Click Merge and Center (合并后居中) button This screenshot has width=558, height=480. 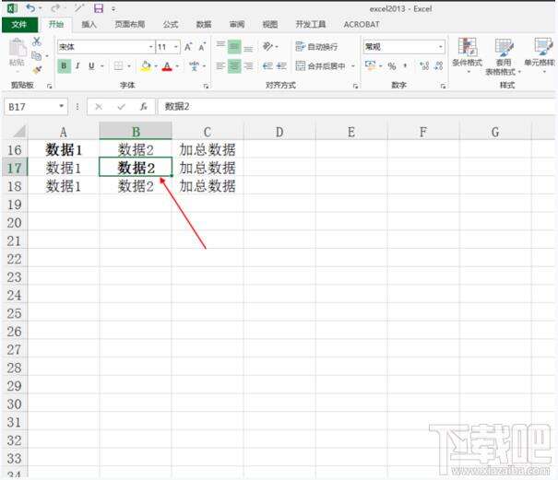click(321, 66)
